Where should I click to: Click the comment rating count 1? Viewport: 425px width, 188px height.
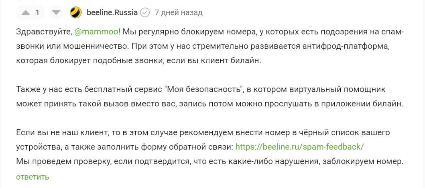38,12
